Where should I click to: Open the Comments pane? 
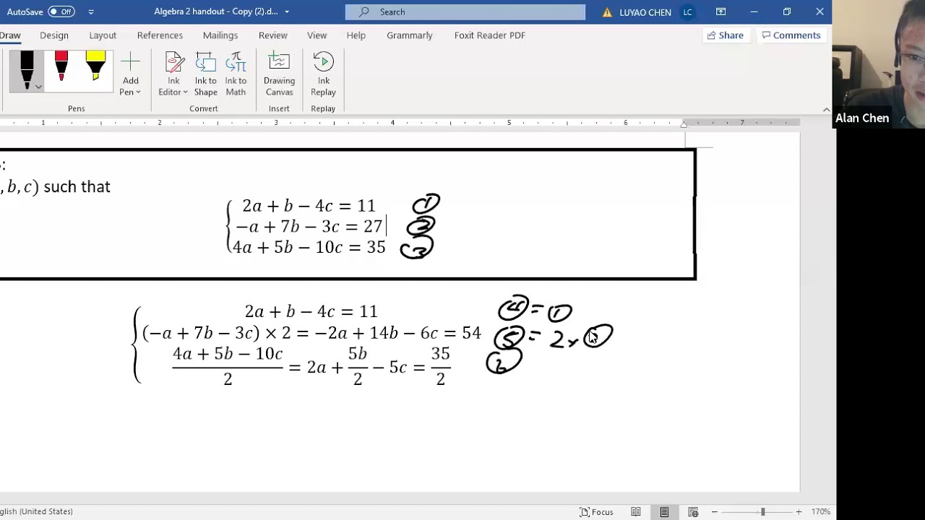[791, 35]
